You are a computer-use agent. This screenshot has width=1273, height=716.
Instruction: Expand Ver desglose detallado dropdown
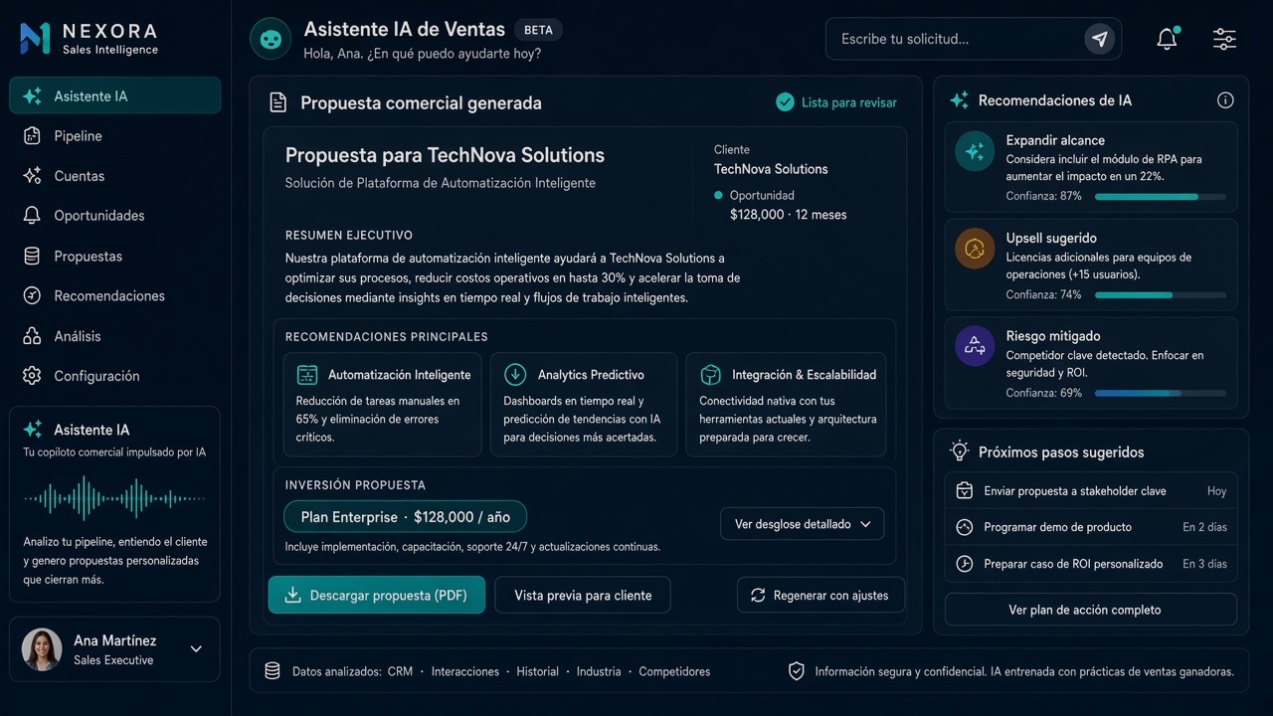tap(802, 524)
